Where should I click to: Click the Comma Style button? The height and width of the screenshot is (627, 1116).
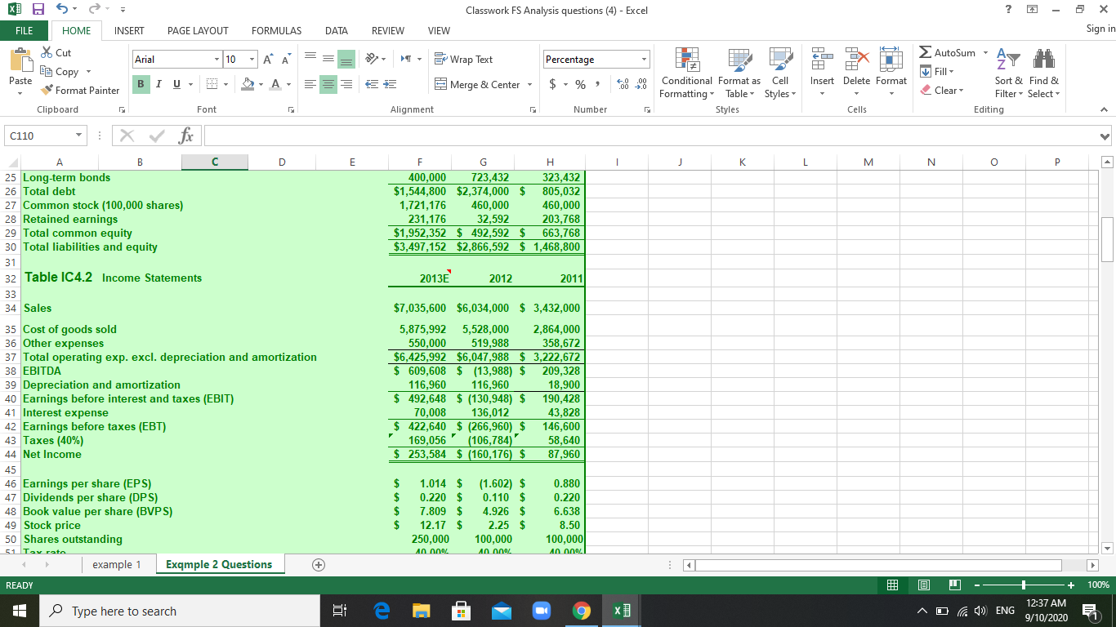point(596,85)
